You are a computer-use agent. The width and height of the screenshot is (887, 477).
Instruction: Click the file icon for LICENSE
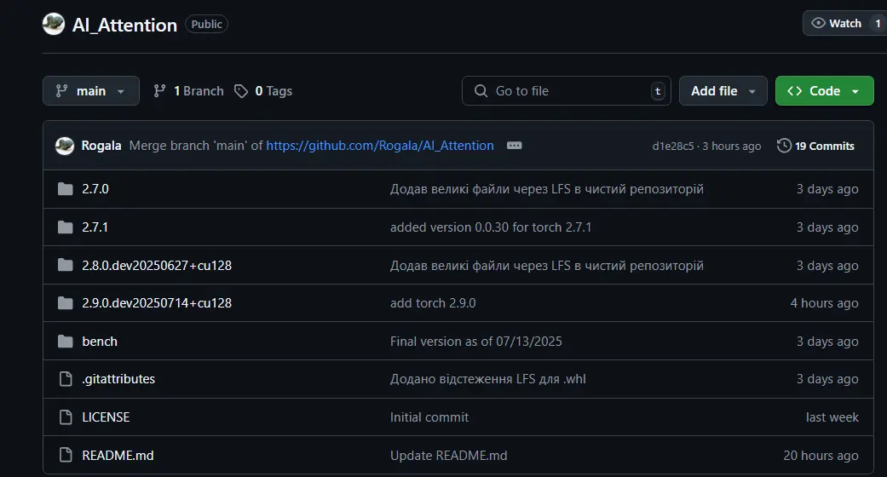point(66,417)
